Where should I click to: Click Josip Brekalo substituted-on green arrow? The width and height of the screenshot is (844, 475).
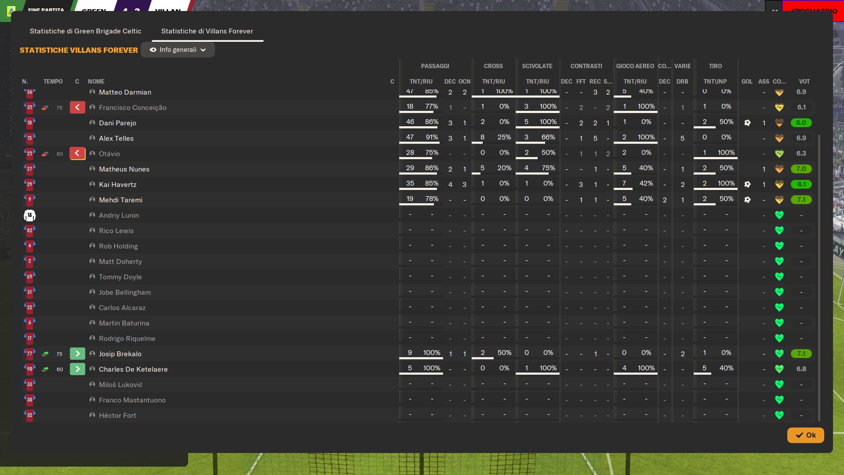click(77, 354)
